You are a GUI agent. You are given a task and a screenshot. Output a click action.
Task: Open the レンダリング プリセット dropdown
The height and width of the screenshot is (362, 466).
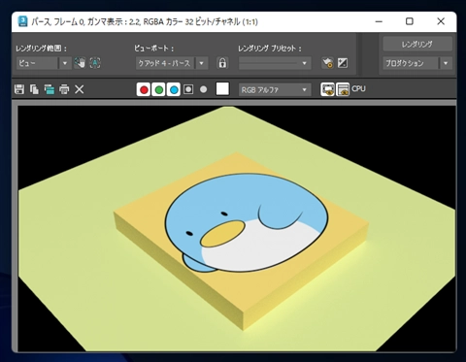[x=275, y=63]
